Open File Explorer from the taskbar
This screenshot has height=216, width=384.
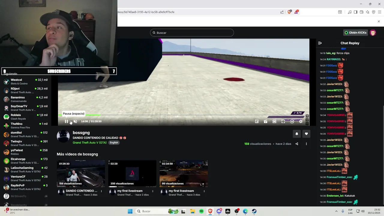[192, 211]
